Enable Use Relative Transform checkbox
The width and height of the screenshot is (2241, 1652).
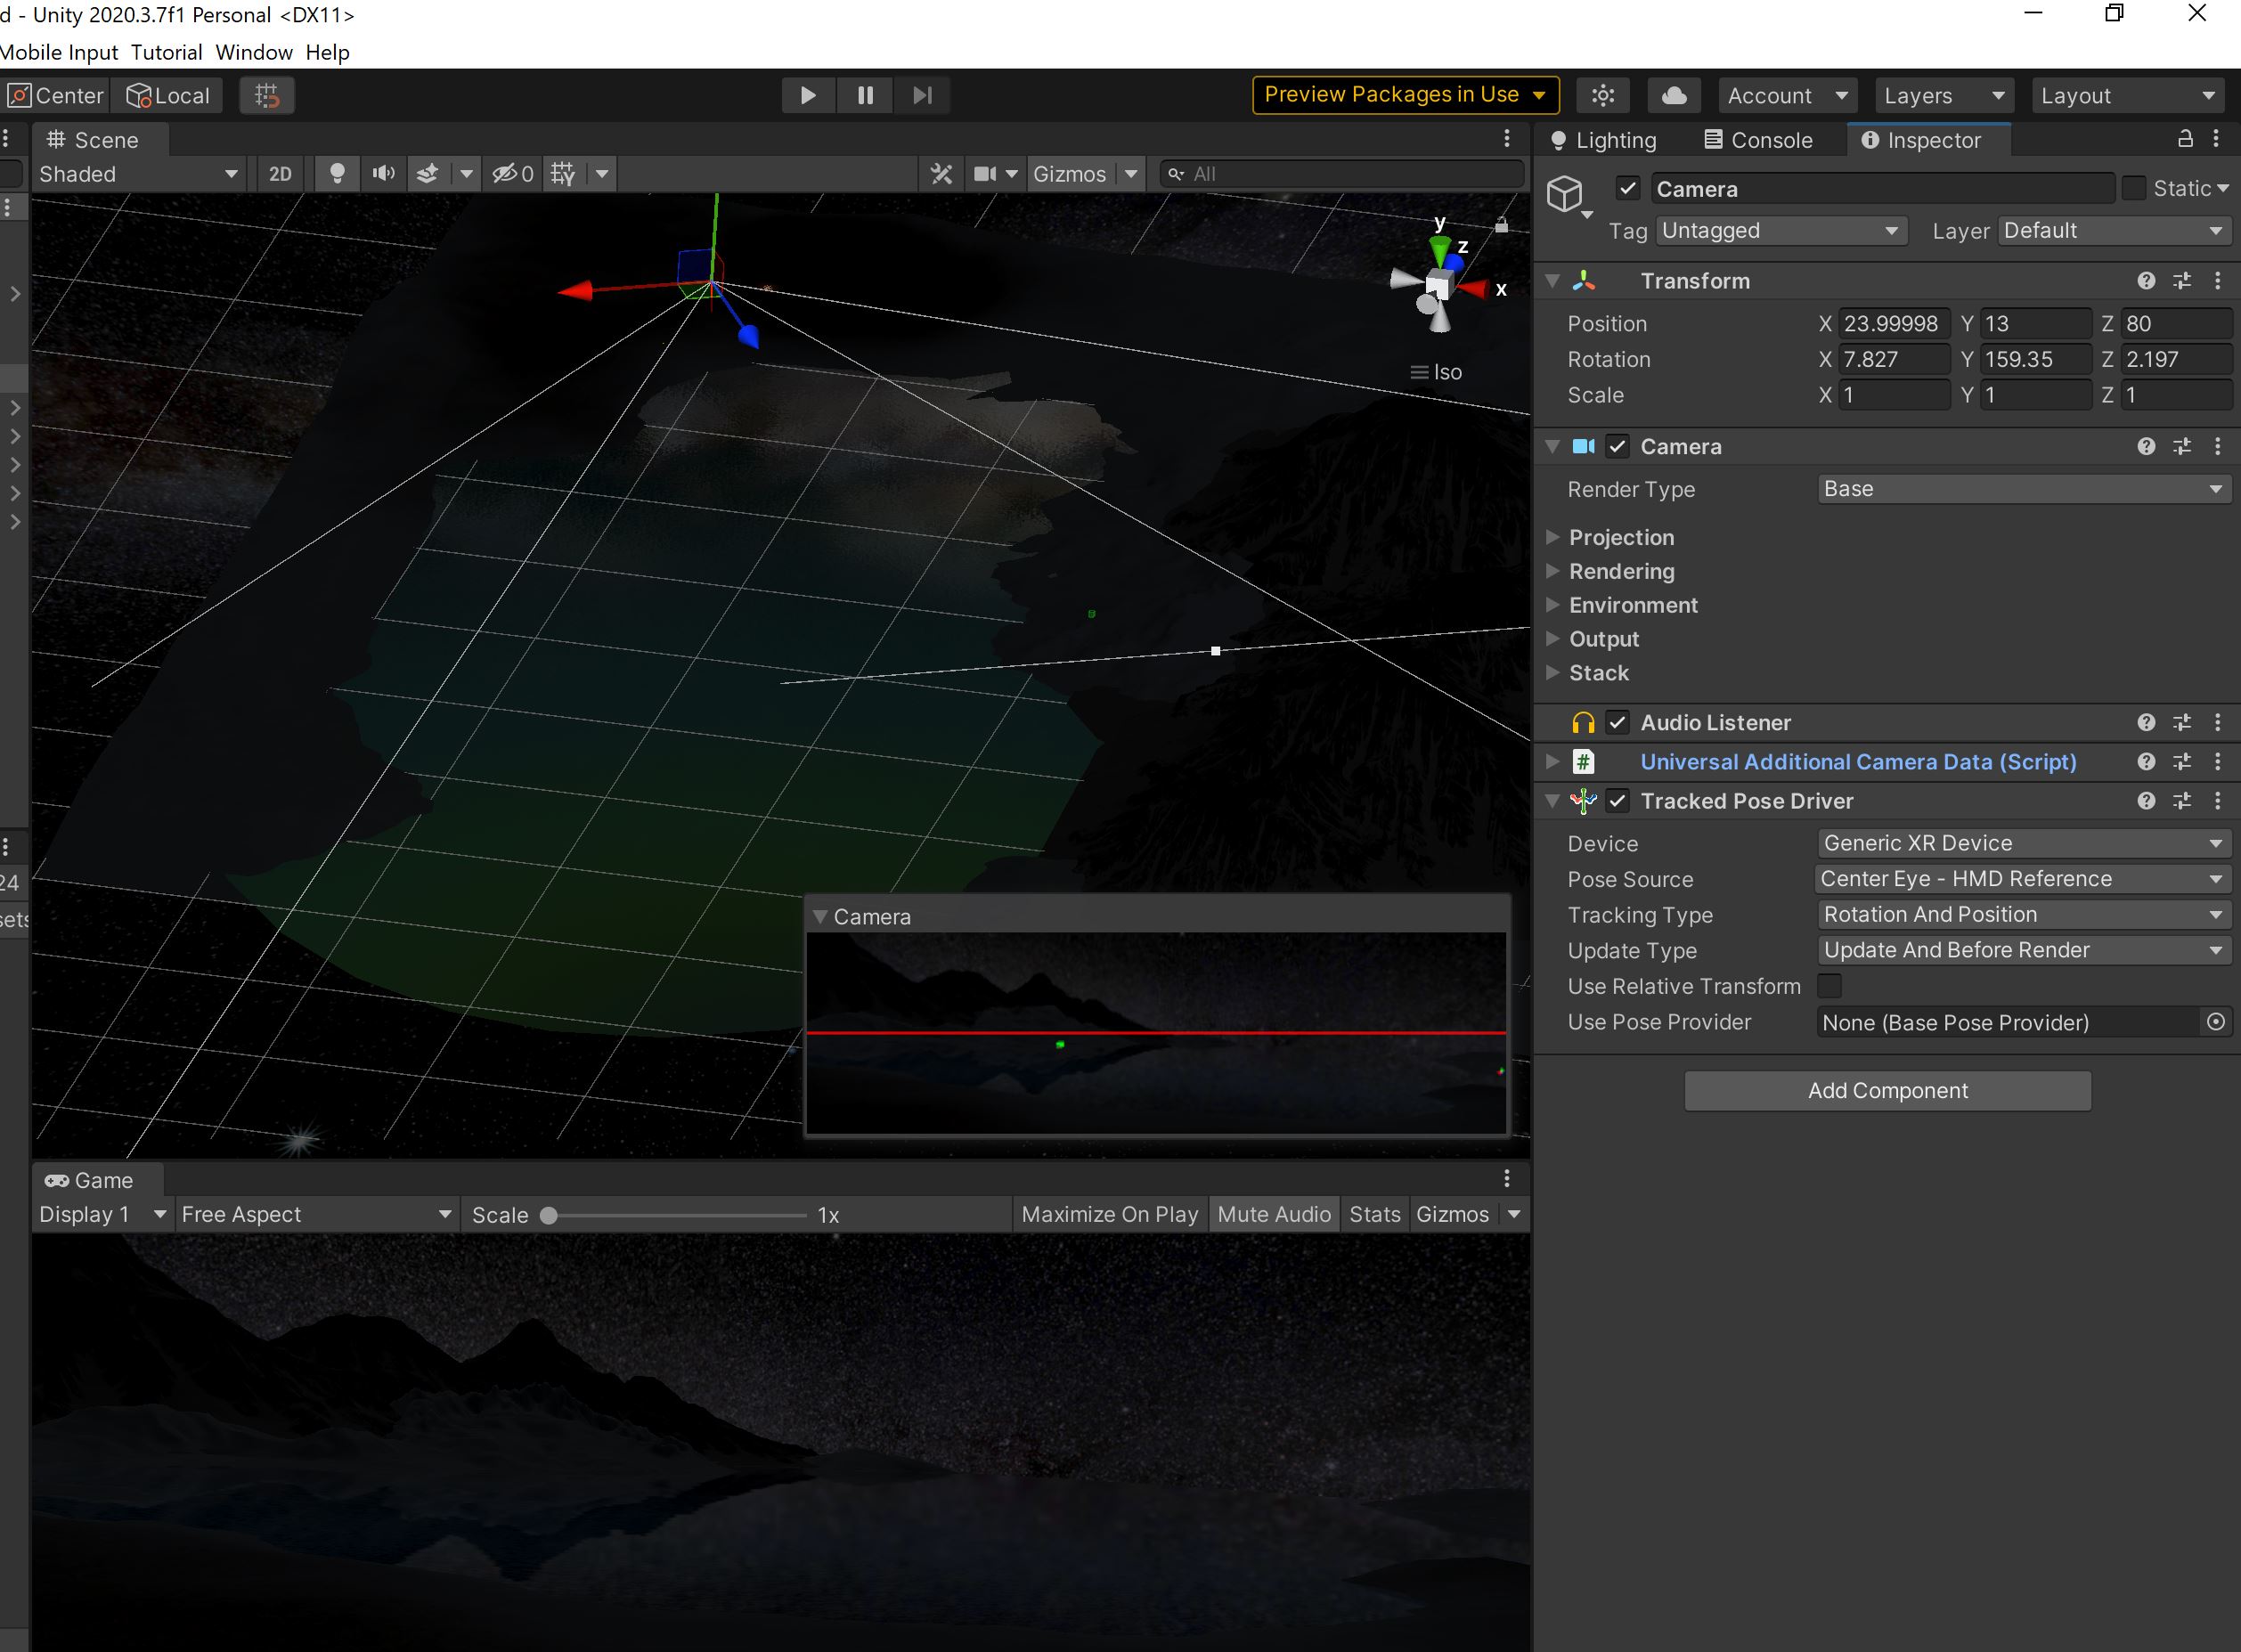pos(1829,986)
